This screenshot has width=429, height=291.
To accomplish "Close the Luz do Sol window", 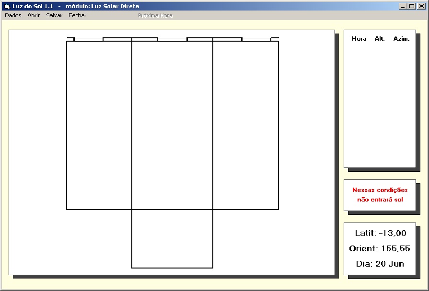I will [x=421, y=6].
